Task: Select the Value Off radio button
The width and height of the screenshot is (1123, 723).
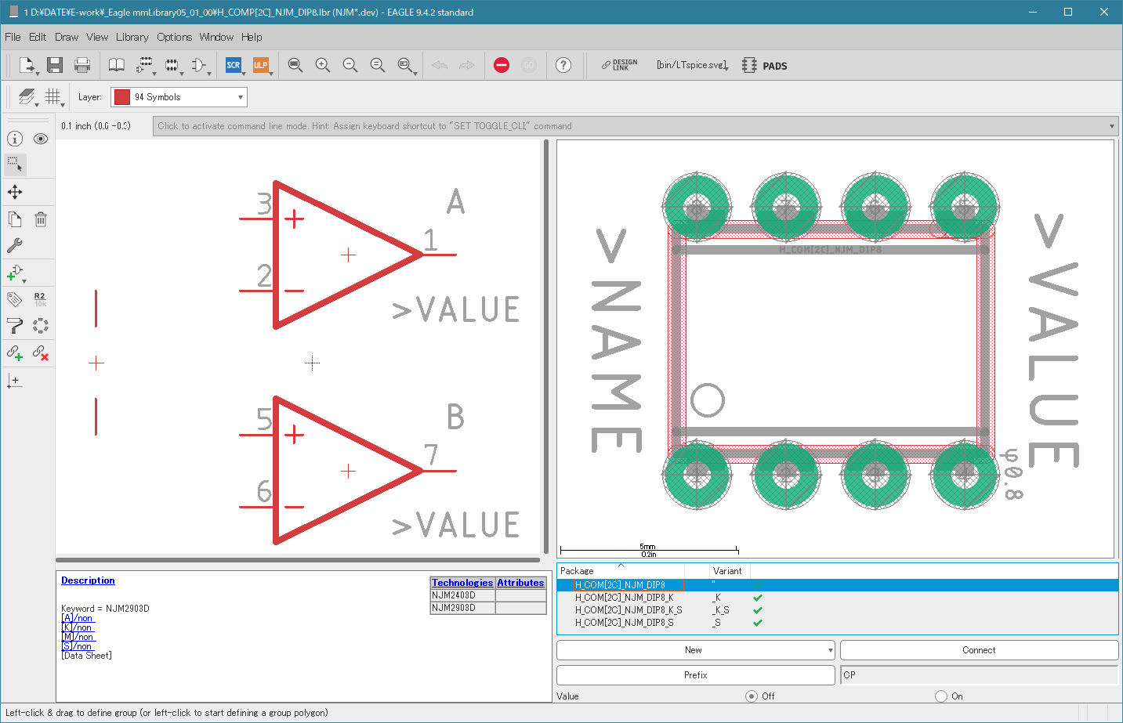Action: pos(752,696)
